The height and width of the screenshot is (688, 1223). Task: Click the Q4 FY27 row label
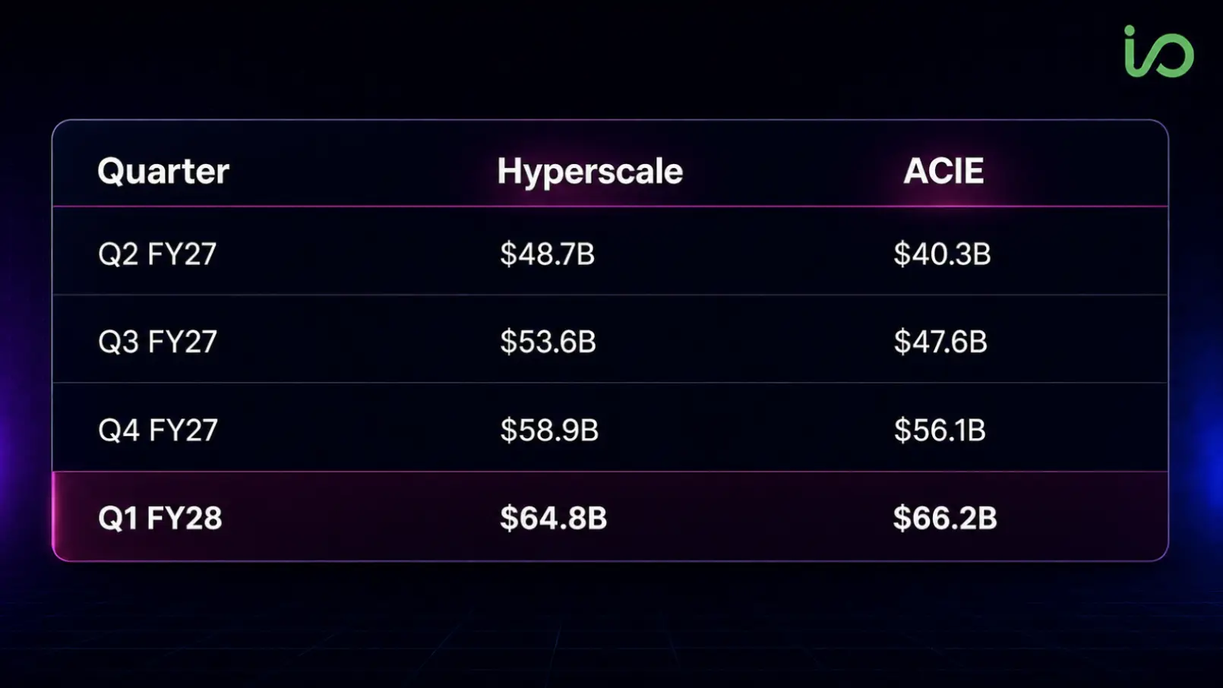pos(158,430)
